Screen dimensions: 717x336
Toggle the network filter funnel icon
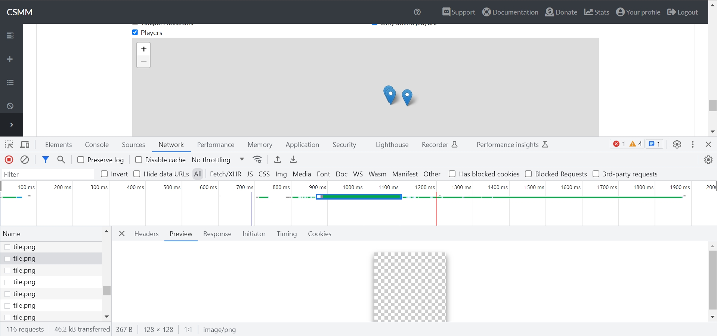46,160
